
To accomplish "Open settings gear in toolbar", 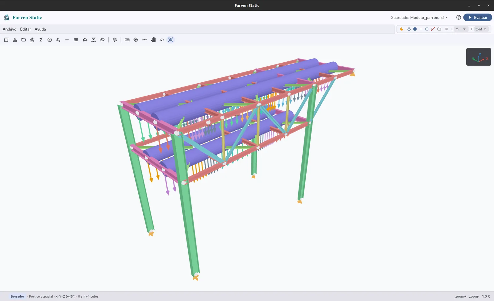I will (115, 40).
